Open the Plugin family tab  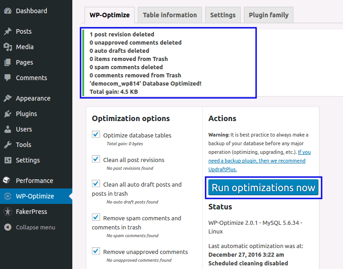click(268, 15)
